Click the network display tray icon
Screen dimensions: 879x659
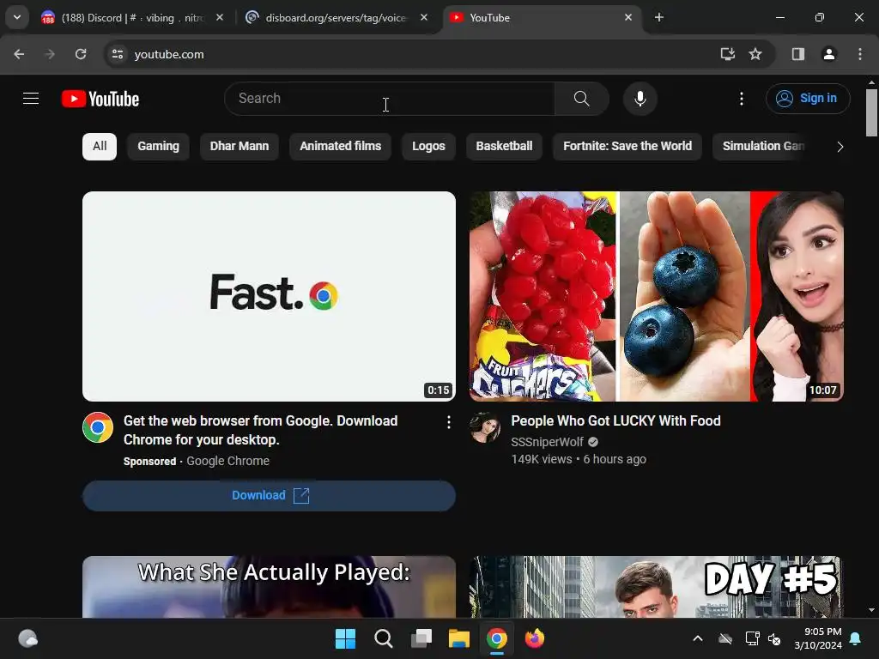752,638
